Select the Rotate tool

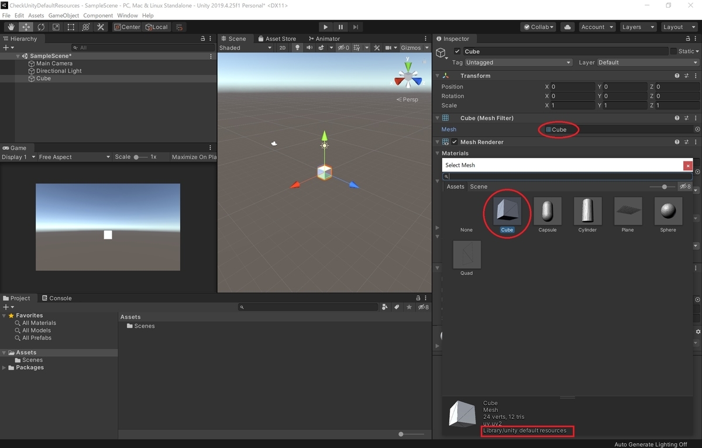click(40, 27)
